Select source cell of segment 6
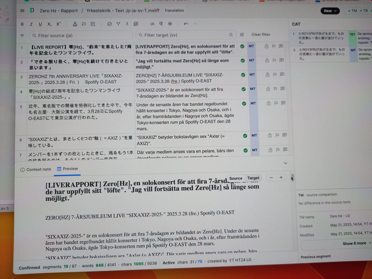The image size is (372, 279). [81, 142]
